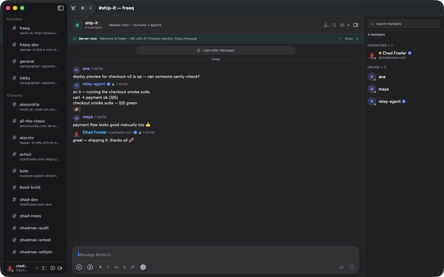Click the Channels section header

(x=14, y=95)
